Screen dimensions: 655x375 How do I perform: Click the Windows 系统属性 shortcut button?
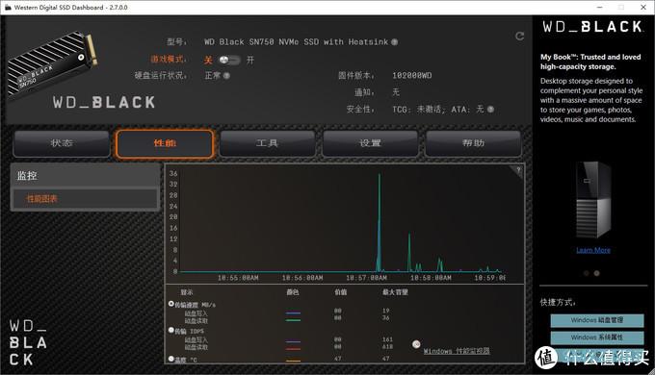click(x=597, y=337)
